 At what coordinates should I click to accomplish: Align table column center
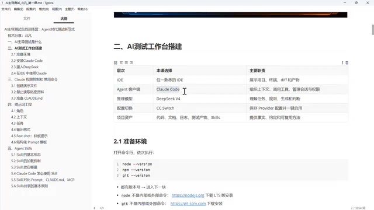[126, 63]
